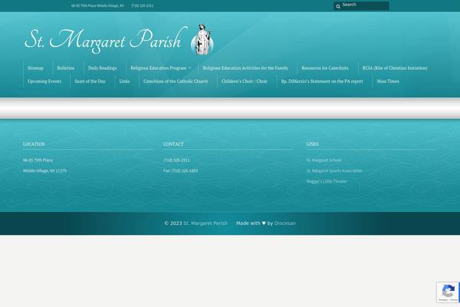Viewport: 460px width, 307px height.
Task: Open the Diocesan credit link
Action: pyautogui.click(x=285, y=223)
